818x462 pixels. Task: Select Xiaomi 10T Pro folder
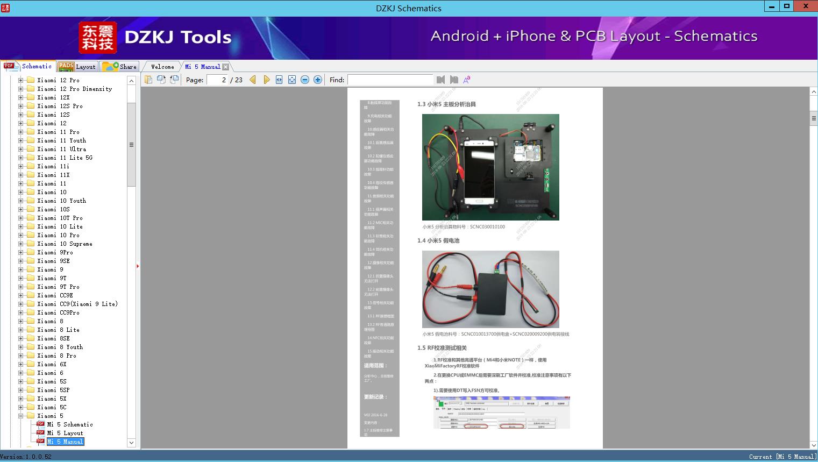coord(60,218)
